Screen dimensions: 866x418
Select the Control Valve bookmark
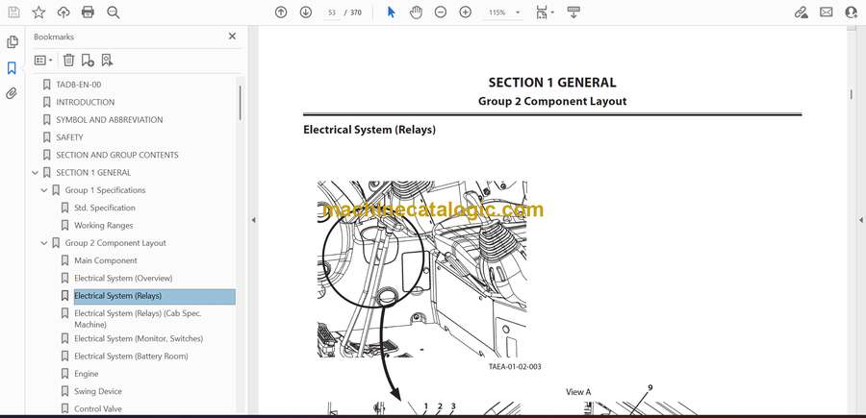coord(98,409)
